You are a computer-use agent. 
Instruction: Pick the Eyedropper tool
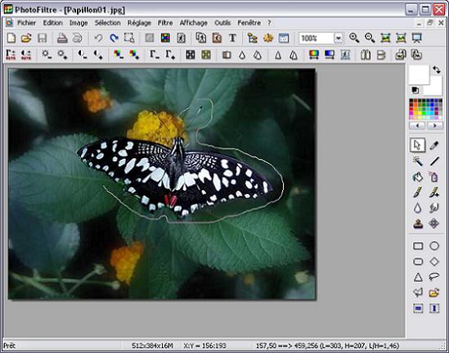tap(434, 146)
